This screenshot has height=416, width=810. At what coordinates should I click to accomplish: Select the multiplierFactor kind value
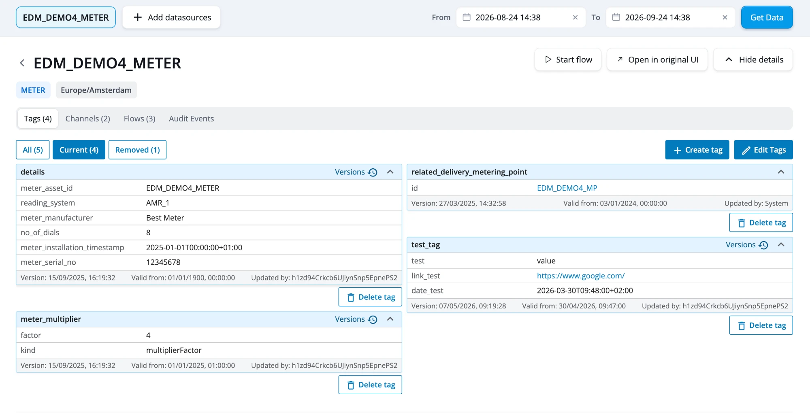pos(174,350)
